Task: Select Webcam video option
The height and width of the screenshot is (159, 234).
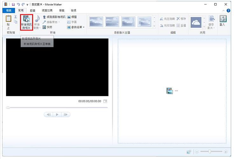Action: coord(54,17)
